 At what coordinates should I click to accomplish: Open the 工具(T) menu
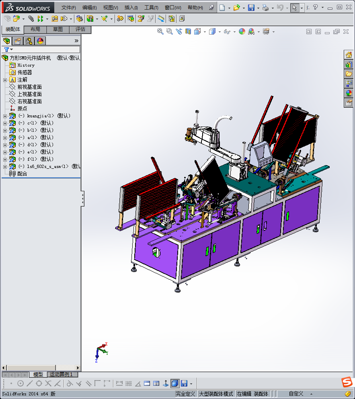point(151,8)
